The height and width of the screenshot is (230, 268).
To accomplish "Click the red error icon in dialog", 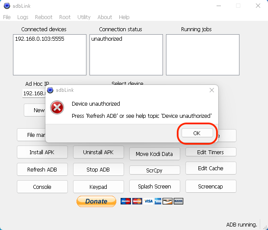I will click(x=57, y=107).
